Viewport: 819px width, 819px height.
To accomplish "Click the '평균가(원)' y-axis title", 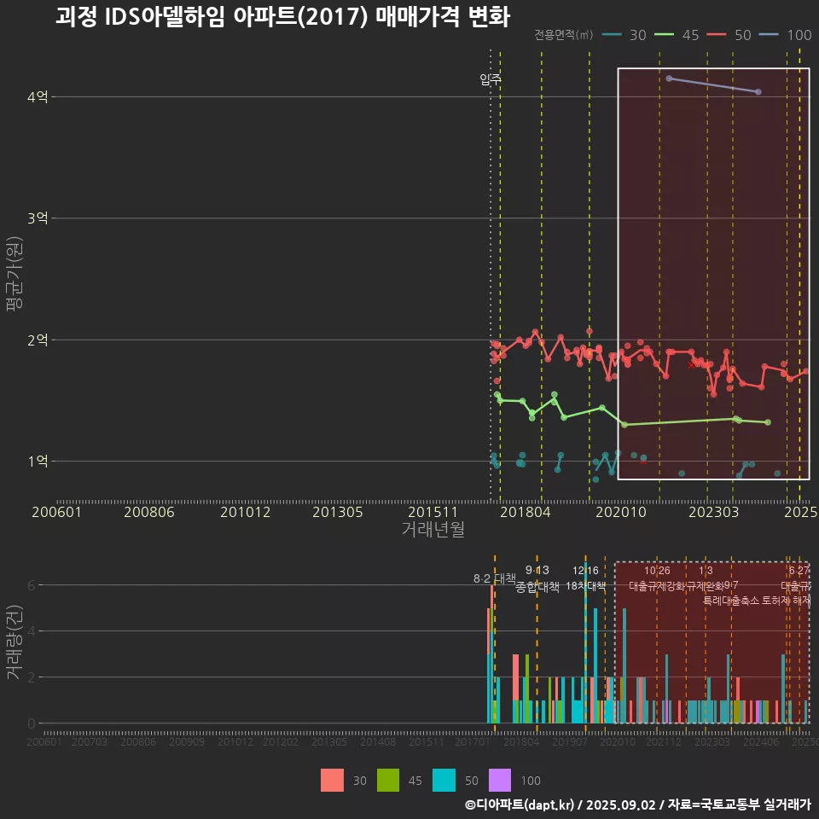I will coord(15,274).
